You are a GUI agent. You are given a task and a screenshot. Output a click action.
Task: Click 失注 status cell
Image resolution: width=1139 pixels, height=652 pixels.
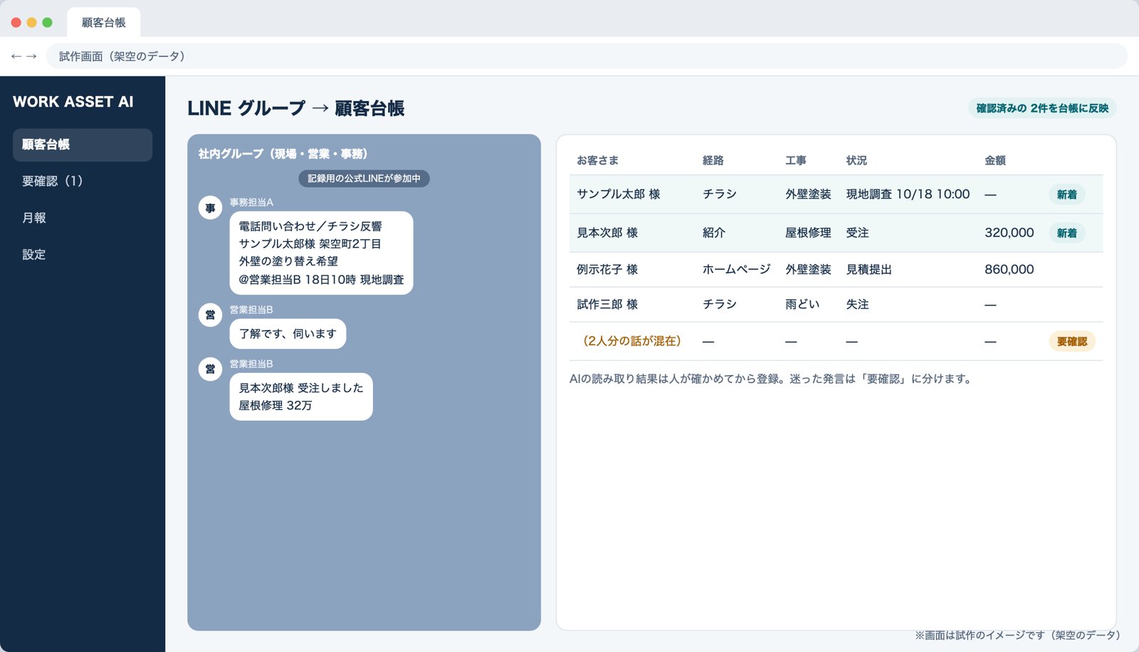click(x=857, y=305)
